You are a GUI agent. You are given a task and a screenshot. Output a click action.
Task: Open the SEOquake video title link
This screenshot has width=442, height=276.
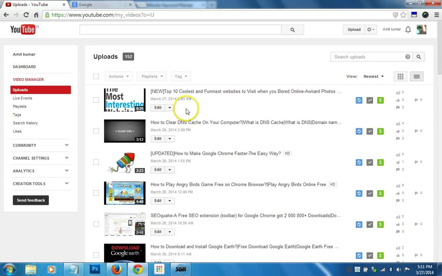(246, 215)
